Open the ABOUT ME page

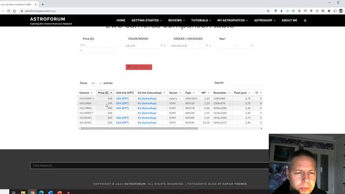click(x=289, y=20)
